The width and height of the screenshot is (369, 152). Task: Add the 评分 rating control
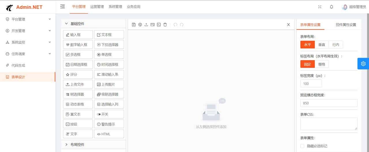78,74
